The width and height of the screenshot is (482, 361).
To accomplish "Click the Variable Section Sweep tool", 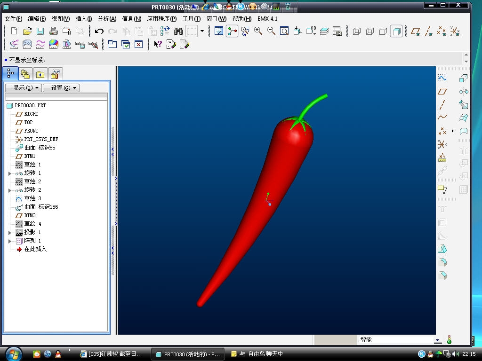I will pos(464,105).
